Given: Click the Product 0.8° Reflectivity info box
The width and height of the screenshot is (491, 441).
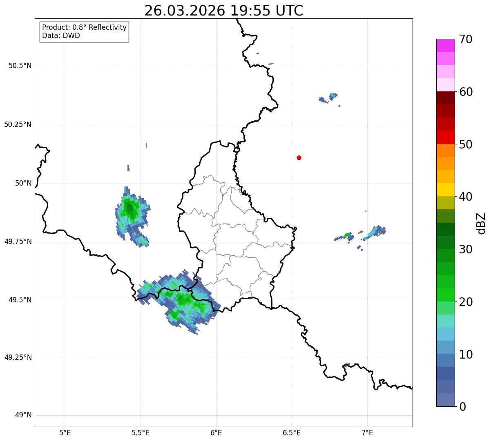Looking at the screenshot, I should pos(85,31).
